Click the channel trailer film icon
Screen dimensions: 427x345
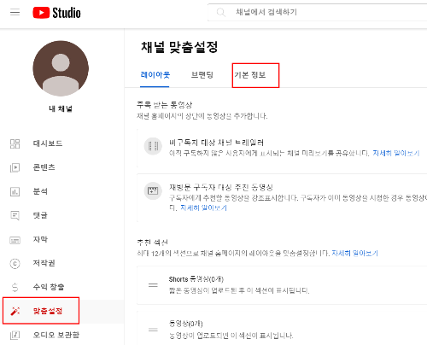153,146
